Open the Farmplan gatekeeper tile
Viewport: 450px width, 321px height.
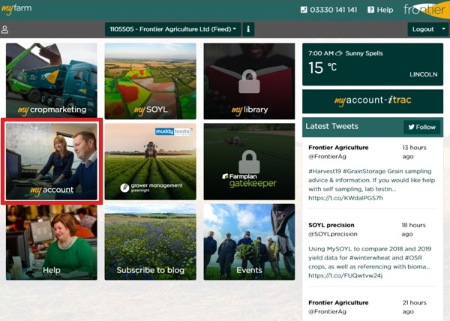coord(249,161)
